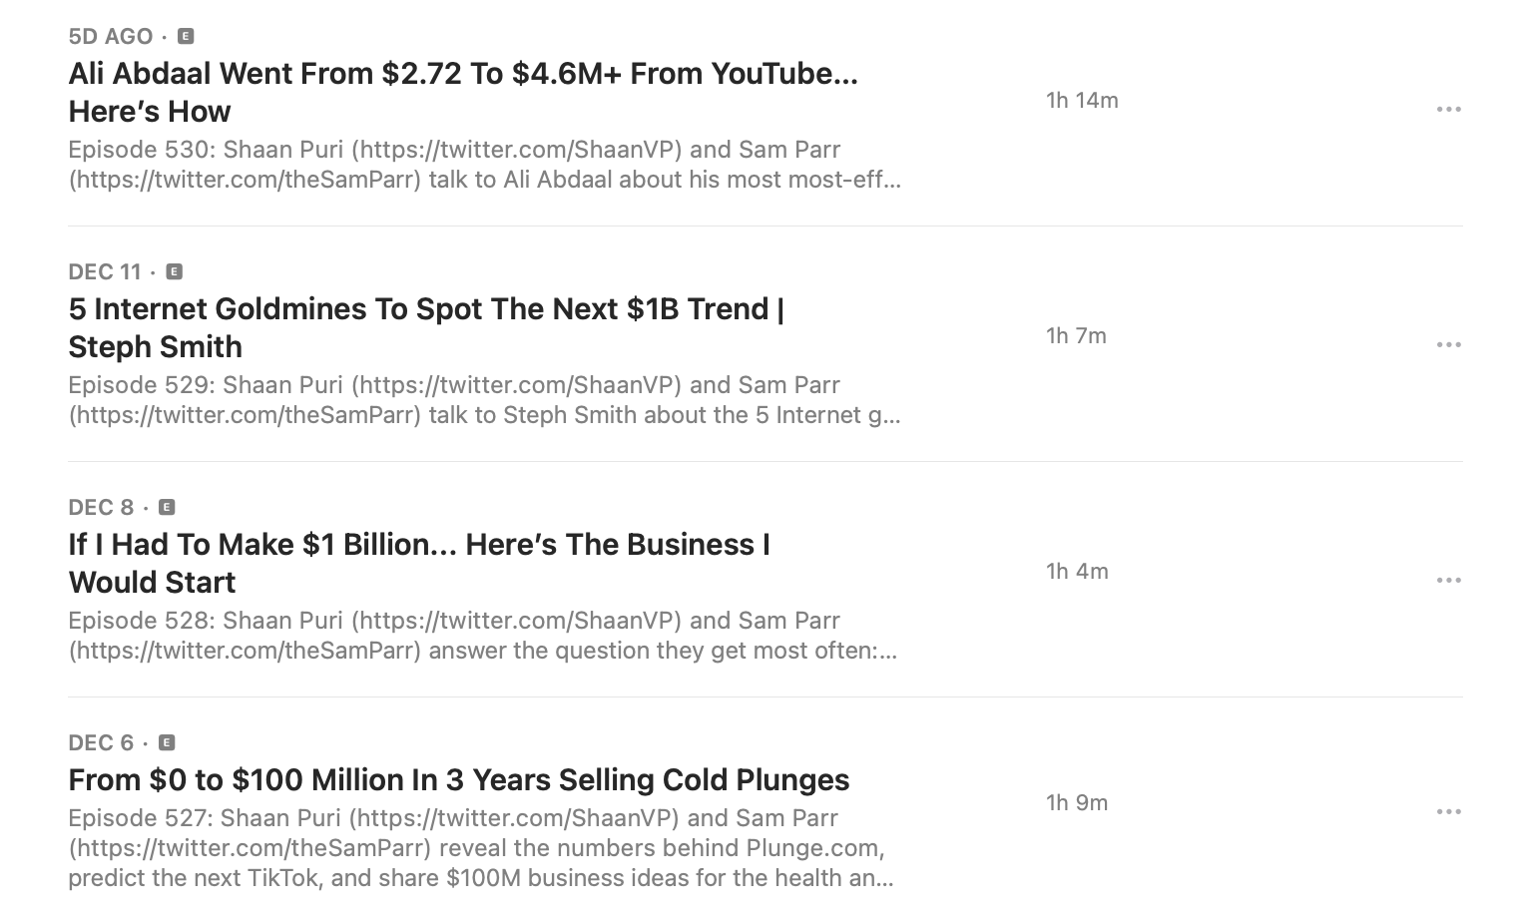Open more options for the Ali Abdaal episode
This screenshot has width=1533, height=922.
(1449, 108)
